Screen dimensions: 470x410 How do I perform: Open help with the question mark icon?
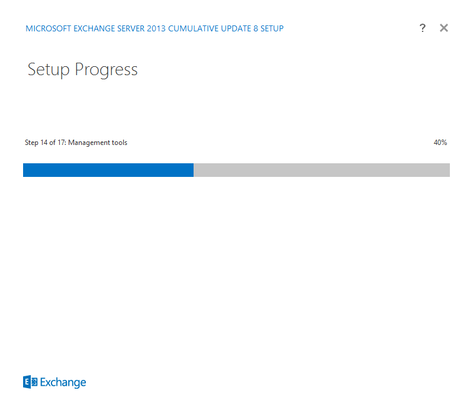tap(422, 28)
